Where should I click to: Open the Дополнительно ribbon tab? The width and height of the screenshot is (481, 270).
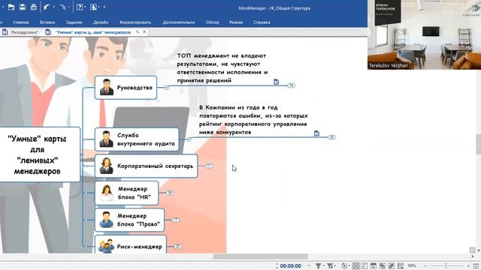(x=179, y=22)
